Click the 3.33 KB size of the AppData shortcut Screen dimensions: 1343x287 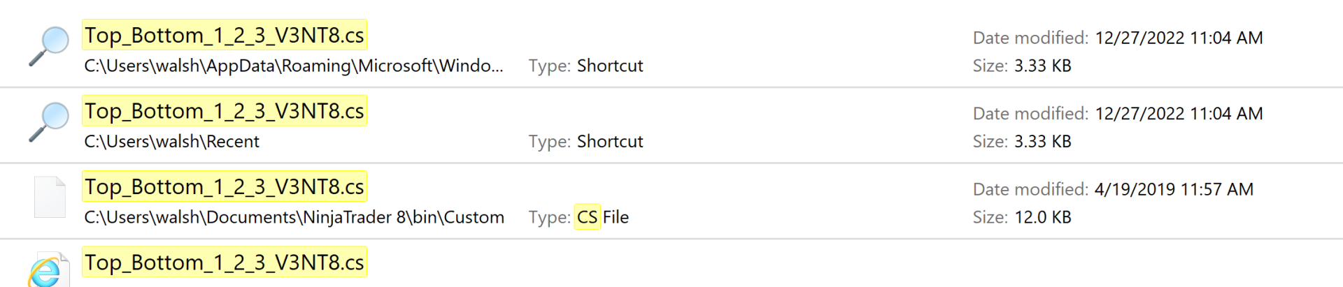coord(1042,66)
